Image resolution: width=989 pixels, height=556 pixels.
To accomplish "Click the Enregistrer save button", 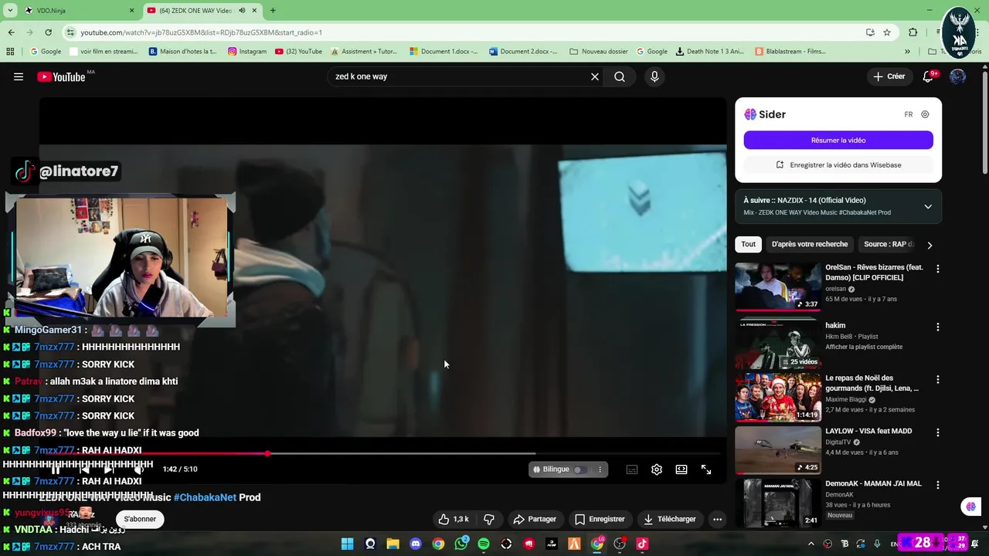I will [x=600, y=519].
